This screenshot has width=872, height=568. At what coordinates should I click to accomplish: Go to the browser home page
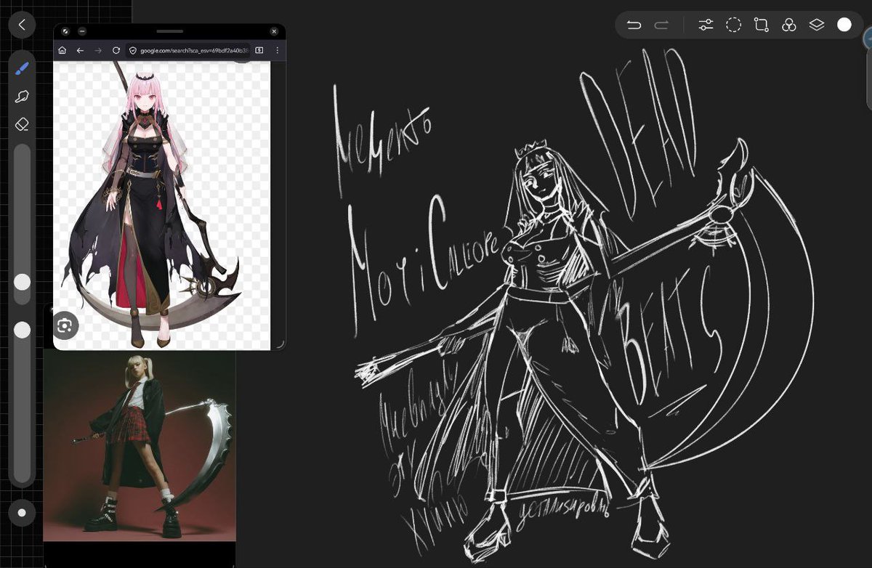(62, 50)
